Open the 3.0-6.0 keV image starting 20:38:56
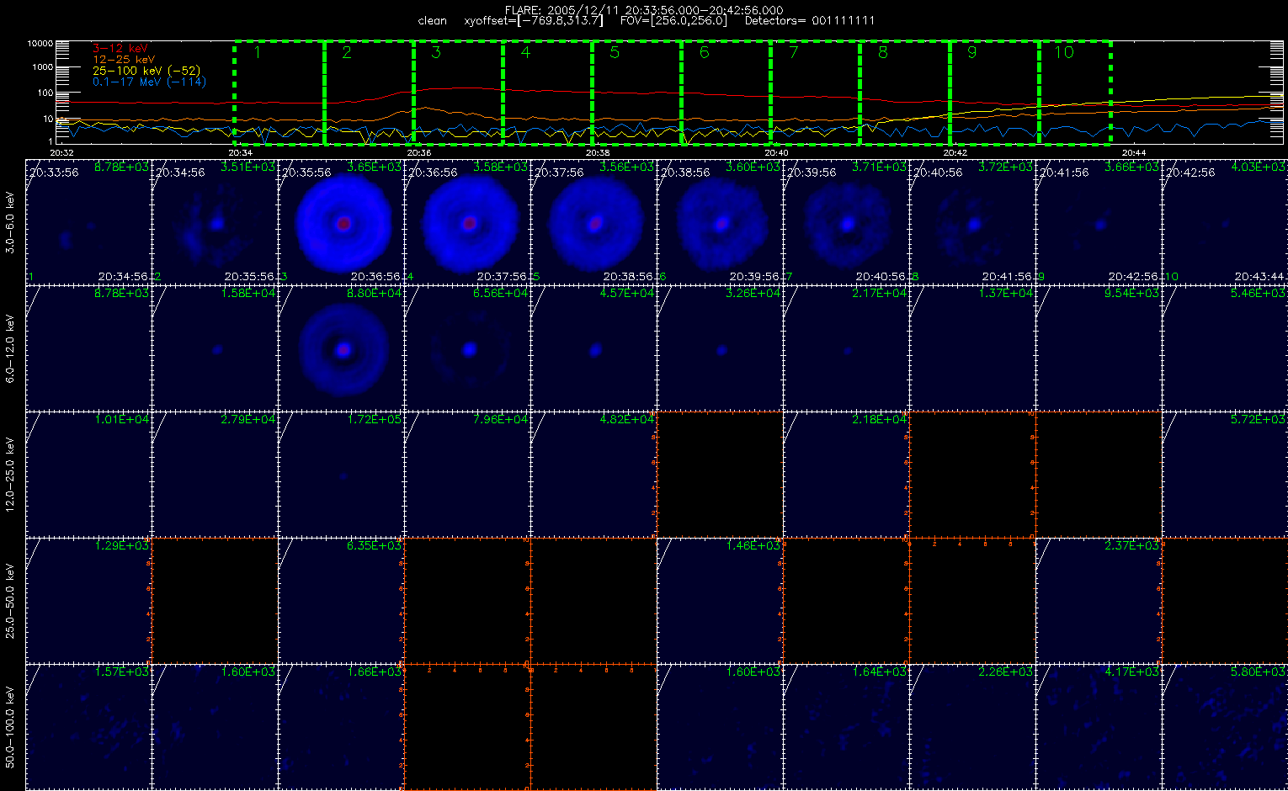The height and width of the screenshot is (791, 1288). (720, 221)
